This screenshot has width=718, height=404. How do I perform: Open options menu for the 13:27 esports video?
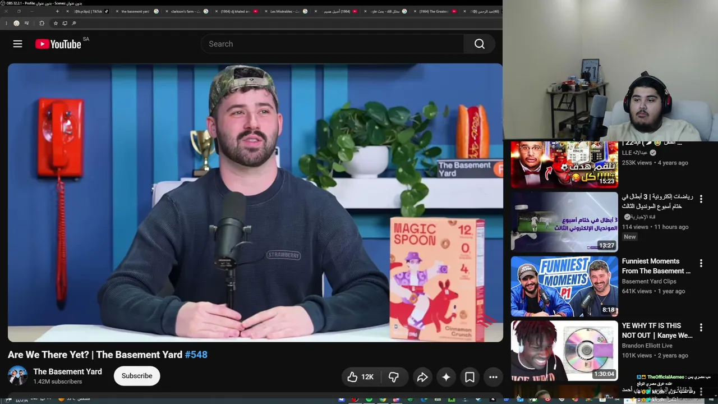(x=701, y=199)
